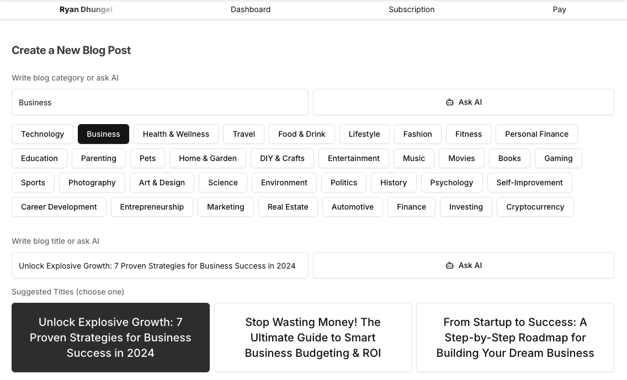627x380 pixels.
Task: Select the Technology category chip
Action: [42, 134]
